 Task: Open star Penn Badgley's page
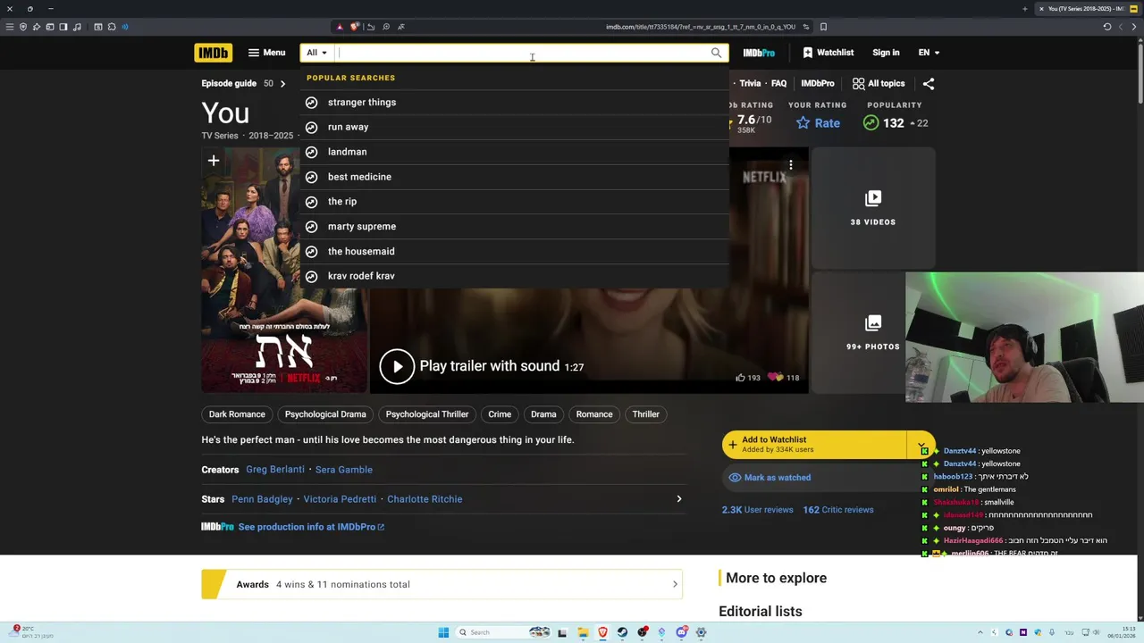[262, 499]
